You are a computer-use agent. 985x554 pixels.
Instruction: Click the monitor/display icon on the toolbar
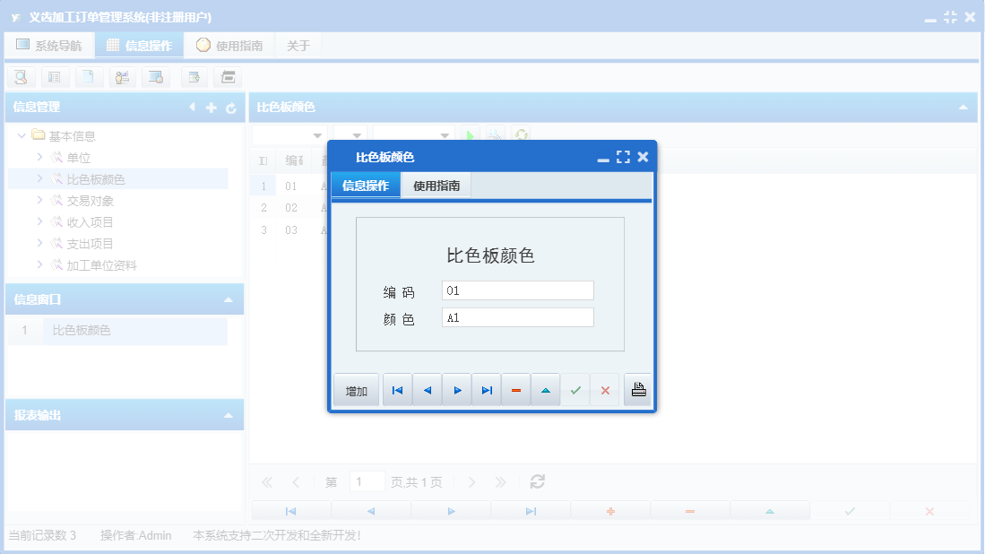pyautogui.click(x=155, y=77)
